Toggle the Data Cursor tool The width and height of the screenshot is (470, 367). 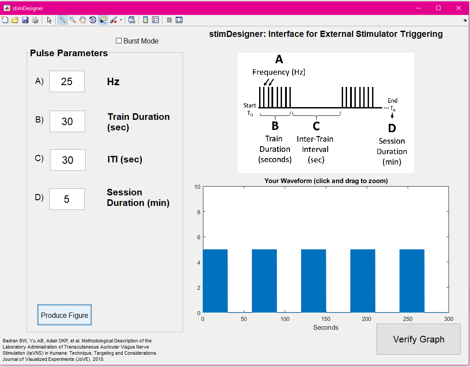103,20
